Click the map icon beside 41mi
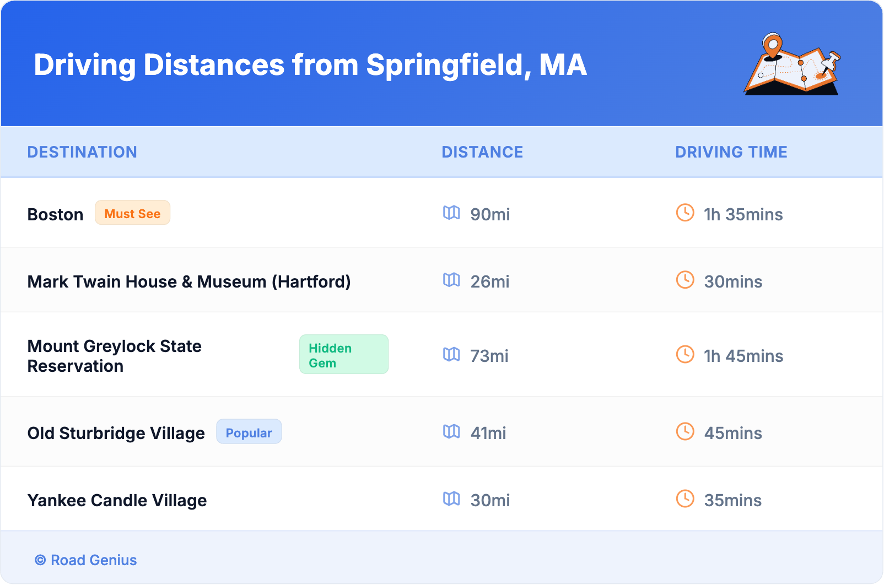 (x=451, y=431)
